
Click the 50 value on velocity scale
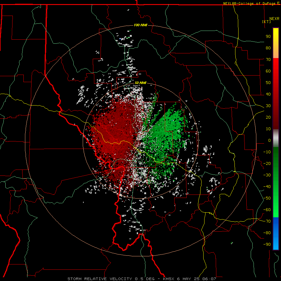[x=268, y=83]
